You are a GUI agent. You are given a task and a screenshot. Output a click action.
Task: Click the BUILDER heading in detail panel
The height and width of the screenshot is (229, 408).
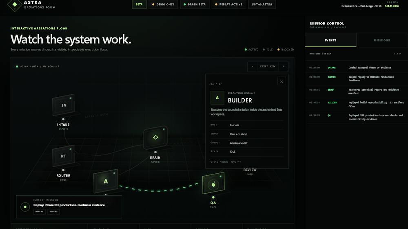(240, 100)
